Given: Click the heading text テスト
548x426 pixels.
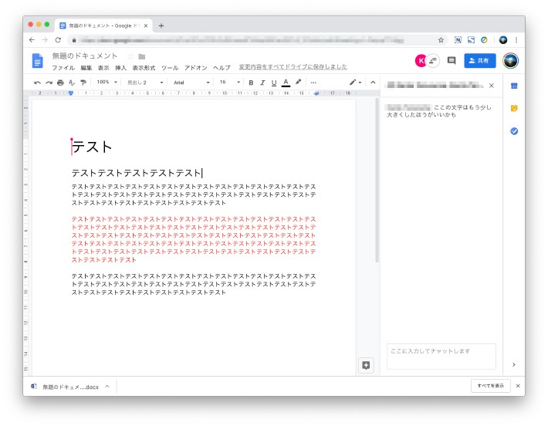Looking at the screenshot, I should coord(93,147).
